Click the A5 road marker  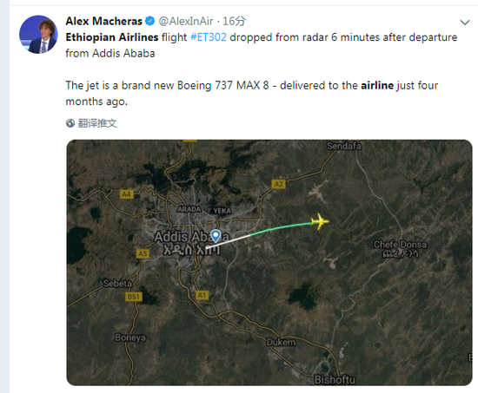[x=143, y=253]
